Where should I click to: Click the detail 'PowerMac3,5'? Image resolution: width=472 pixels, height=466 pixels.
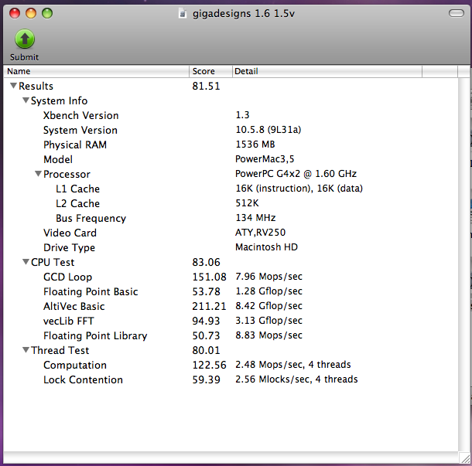[265, 158]
